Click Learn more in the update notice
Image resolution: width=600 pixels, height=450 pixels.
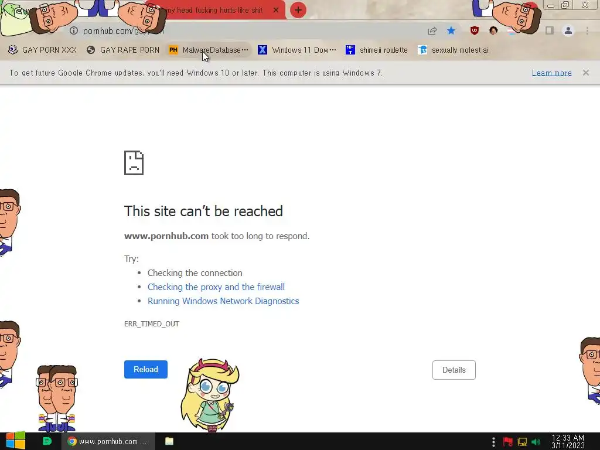tap(552, 73)
